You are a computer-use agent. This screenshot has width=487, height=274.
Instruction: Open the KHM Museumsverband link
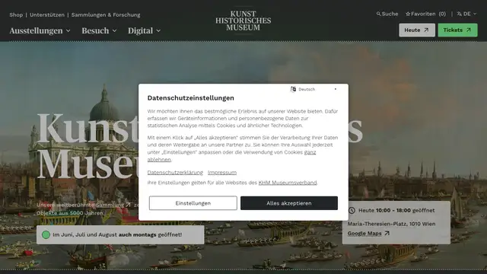(288, 183)
